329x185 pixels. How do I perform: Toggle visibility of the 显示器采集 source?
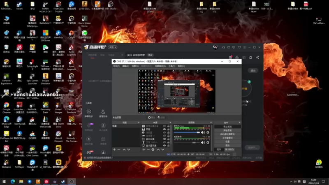tap(164, 146)
